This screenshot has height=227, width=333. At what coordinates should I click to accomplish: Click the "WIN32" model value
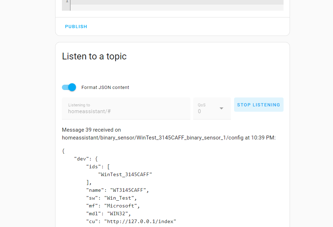click(117, 213)
